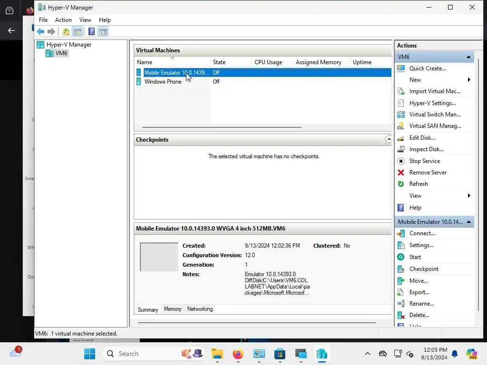Click Refresh in the Actions pane
487x365 pixels.
tap(419, 184)
